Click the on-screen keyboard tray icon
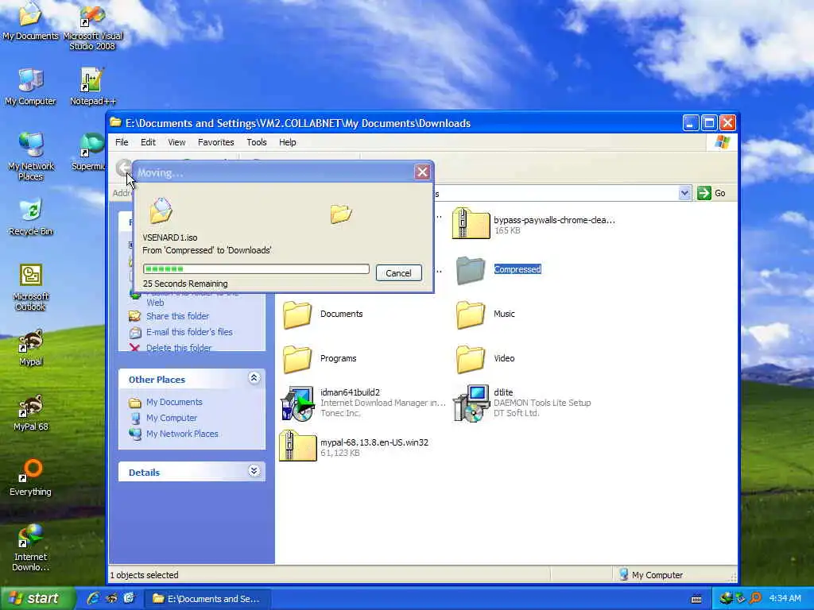 click(x=696, y=600)
